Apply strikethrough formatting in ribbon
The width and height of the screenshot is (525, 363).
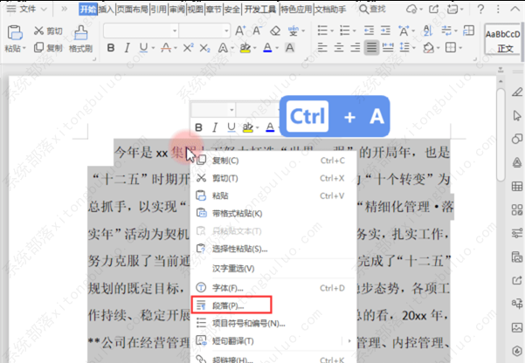166,48
